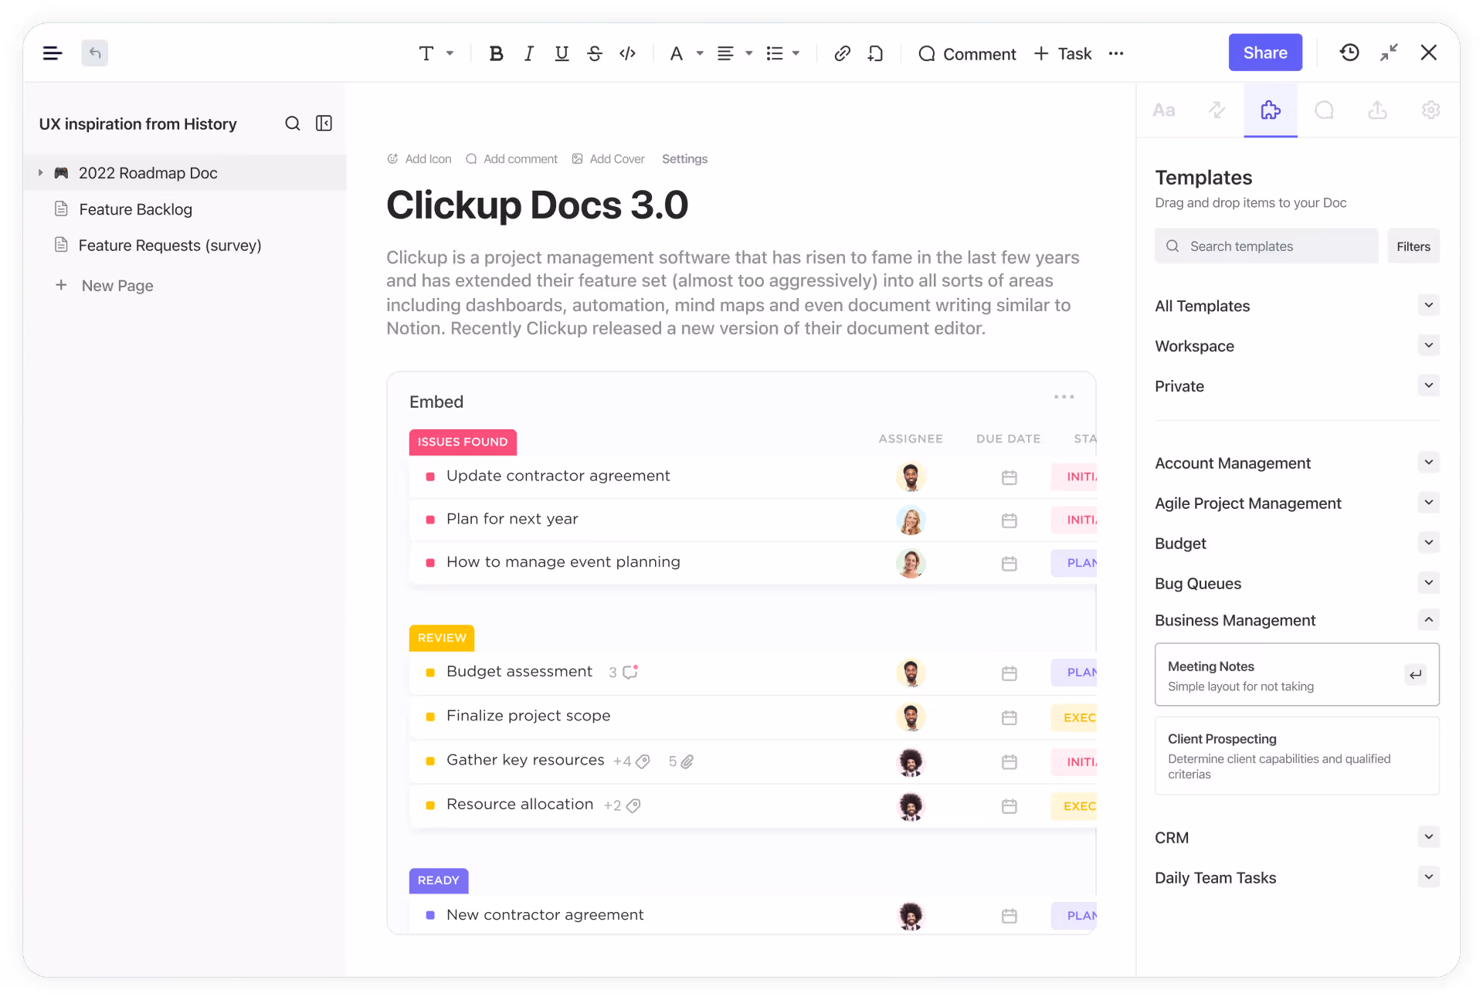Insert a code block

[627, 53]
